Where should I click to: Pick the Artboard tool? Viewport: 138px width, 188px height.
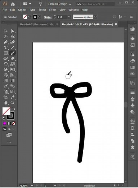click(6, 97)
